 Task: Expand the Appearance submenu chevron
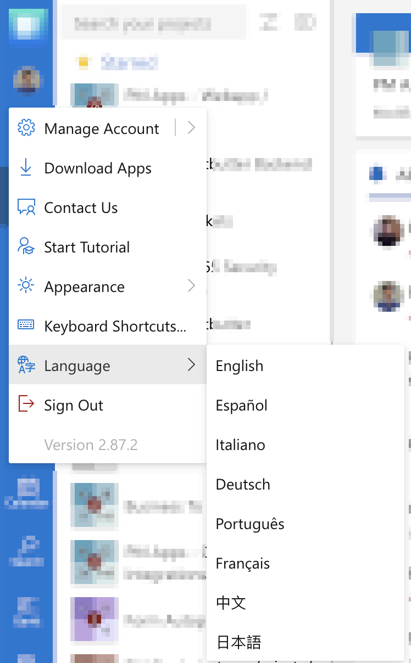pos(191,286)
